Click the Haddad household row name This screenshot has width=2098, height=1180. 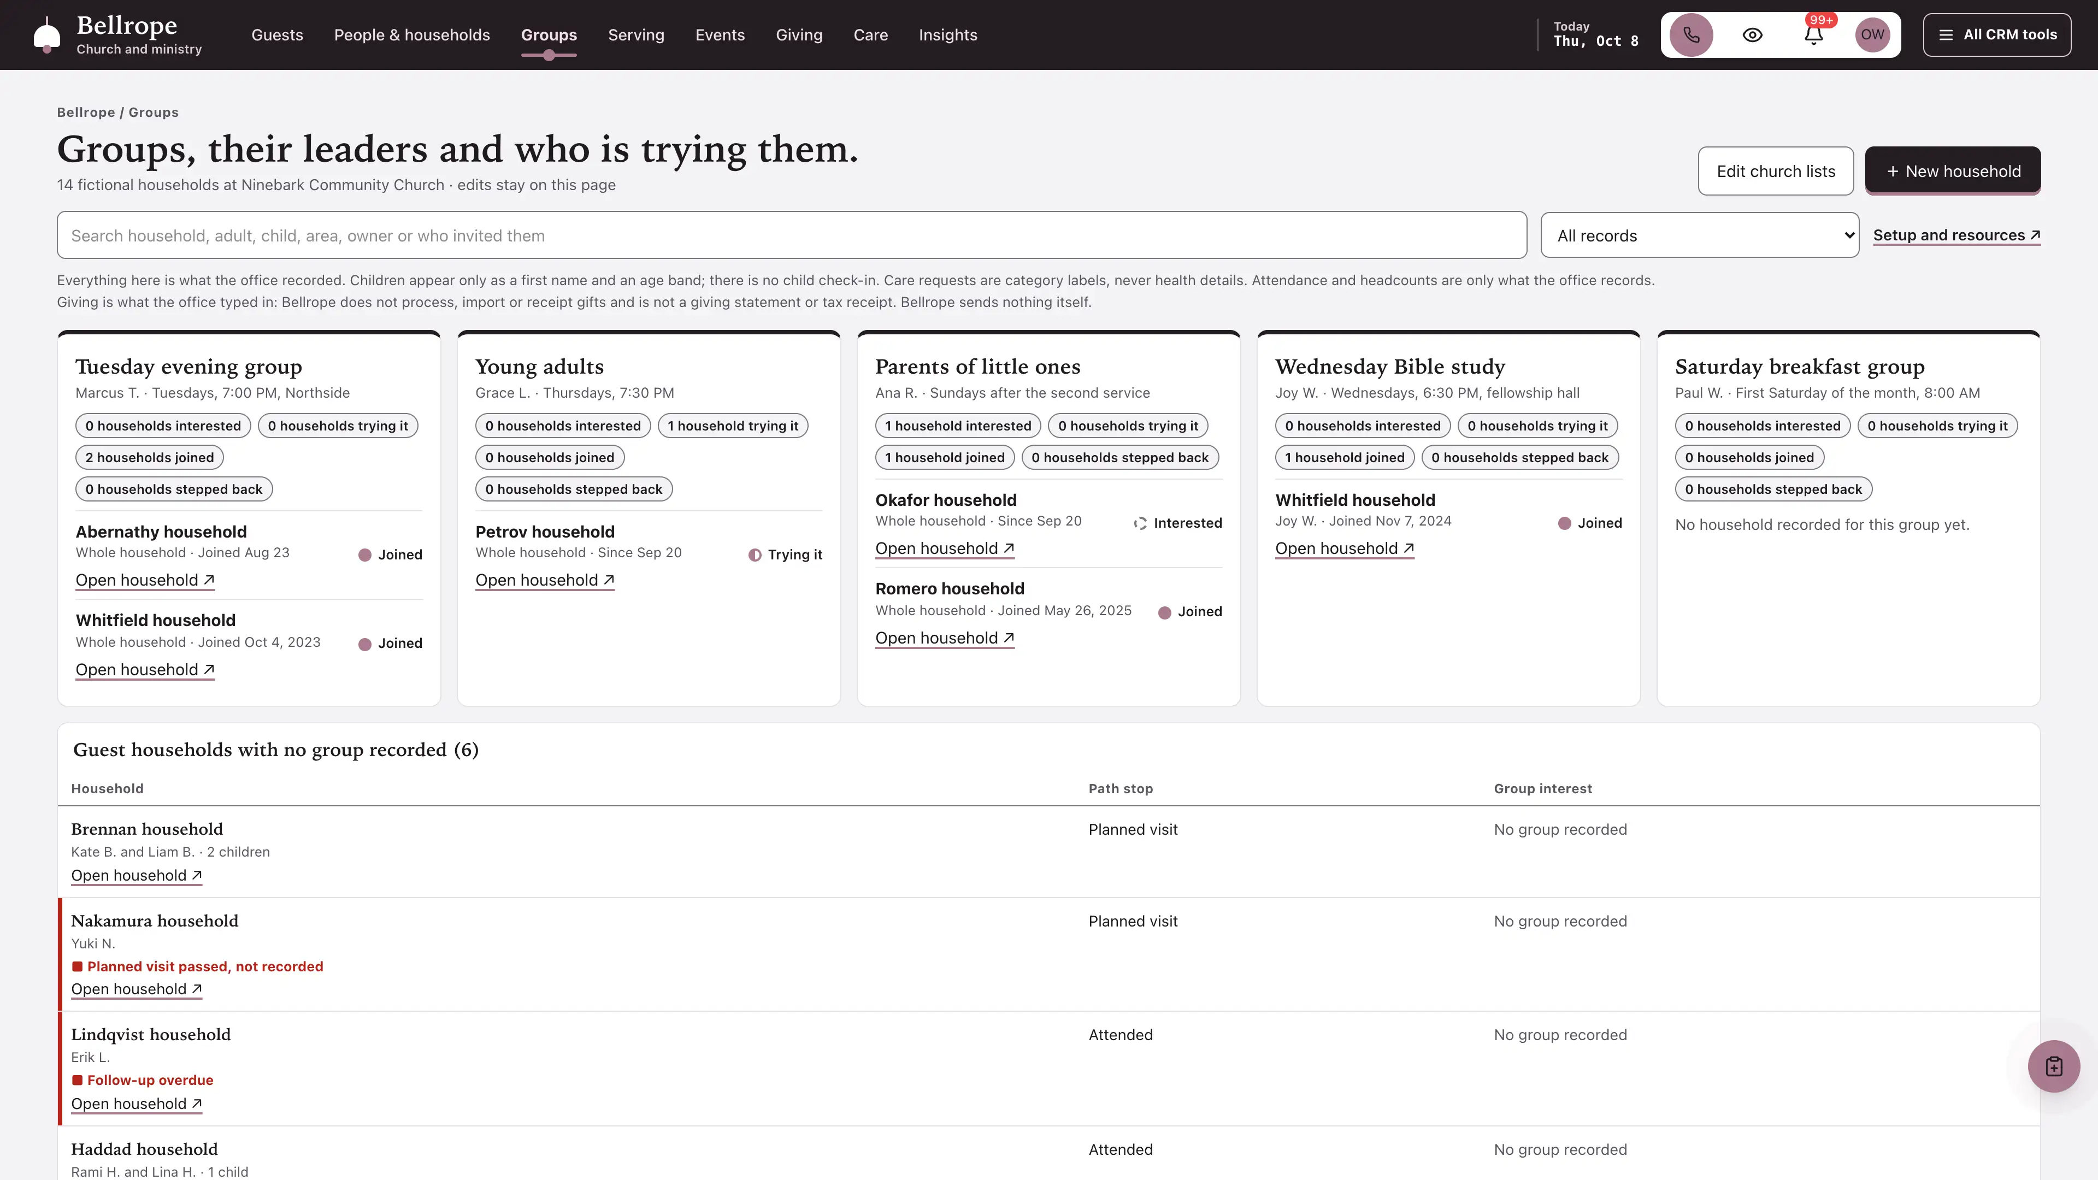tap(144, 1149)
